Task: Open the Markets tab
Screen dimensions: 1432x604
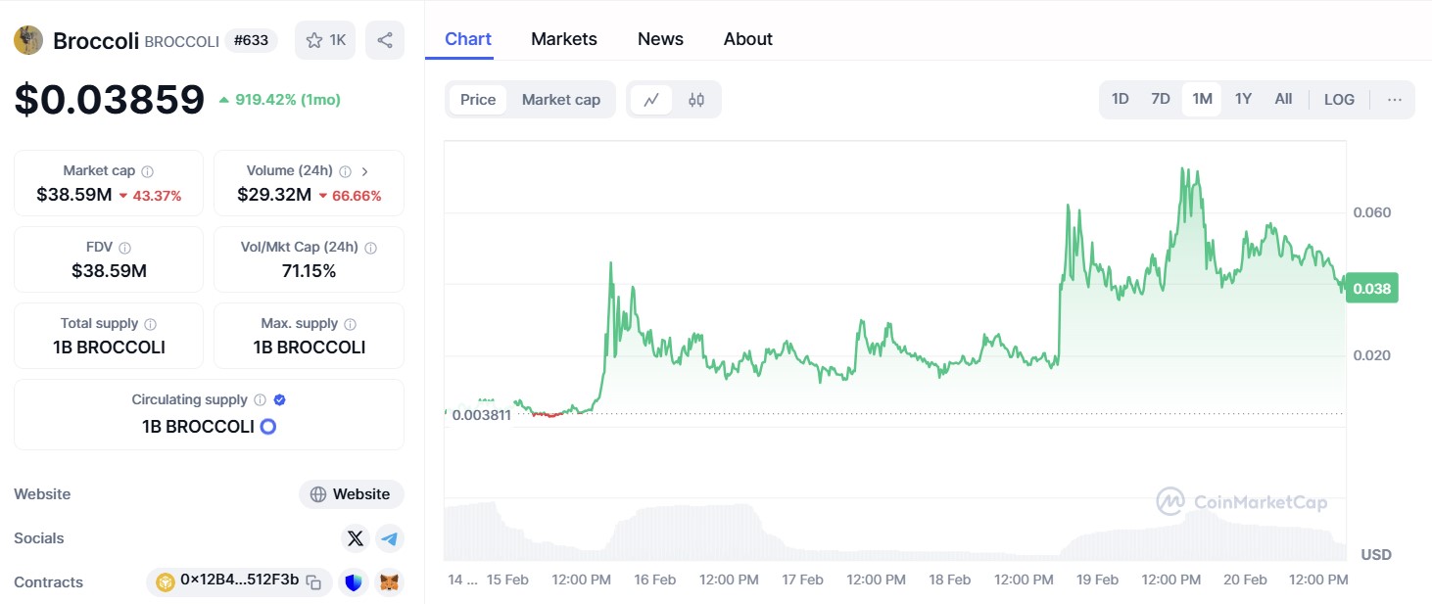Action: click(x=563, y=39)
